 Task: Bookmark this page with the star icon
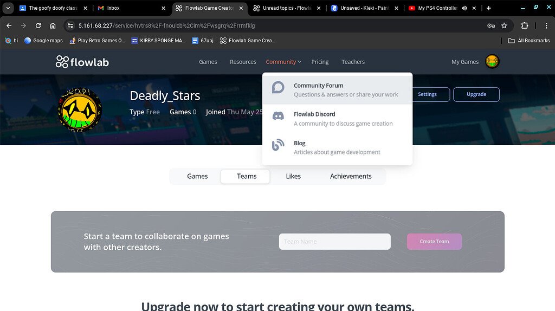coord(505,25)
